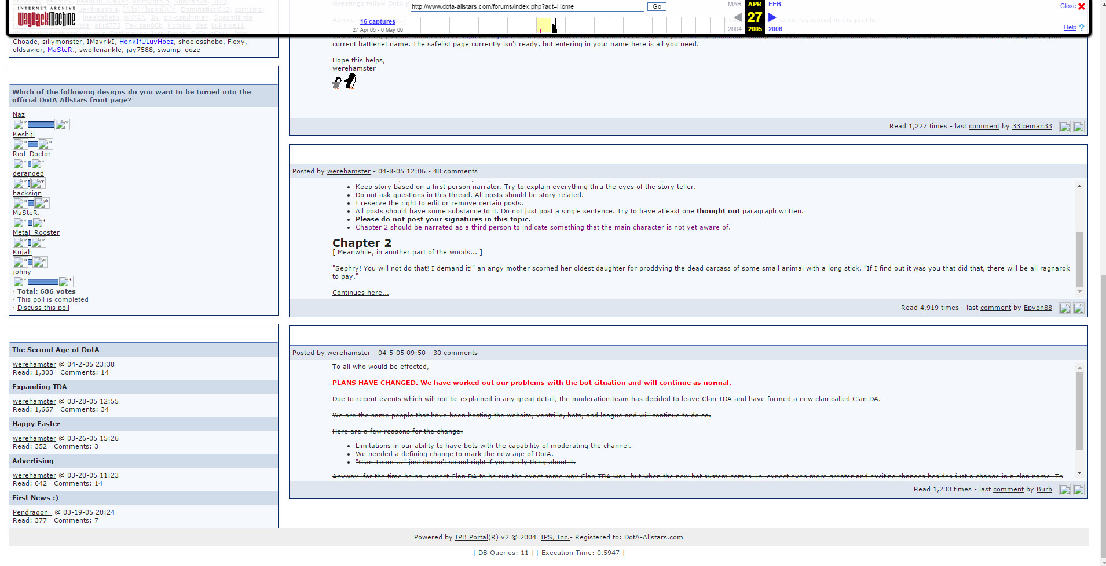Click the blue question mark help icon
Image resolution: width=1106 pixels, height=566 pixels.
coord(1082,28)
